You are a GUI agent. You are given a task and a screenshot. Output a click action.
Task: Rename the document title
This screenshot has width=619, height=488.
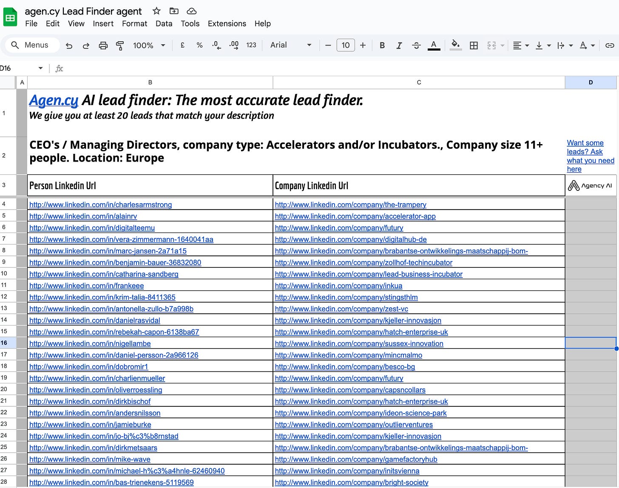83,11
